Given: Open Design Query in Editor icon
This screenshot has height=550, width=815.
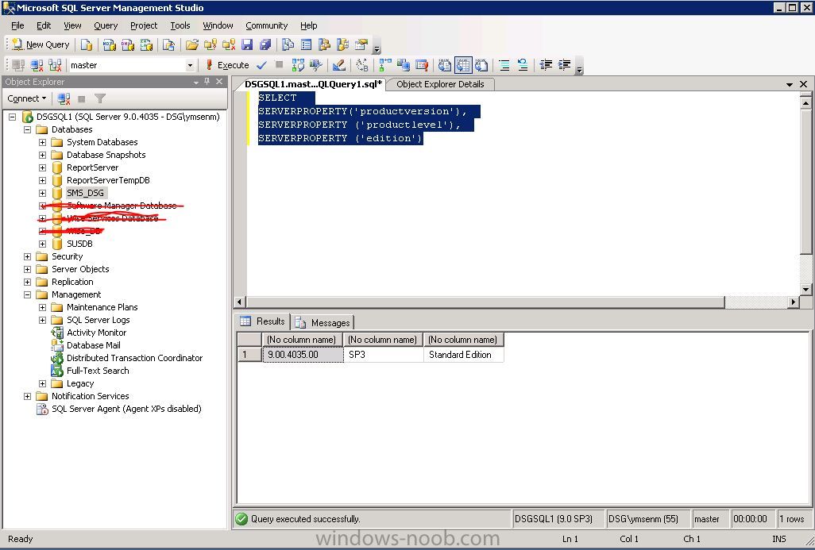Looking at the screenshot, I should pyautogui.click(x=339, y=65).
